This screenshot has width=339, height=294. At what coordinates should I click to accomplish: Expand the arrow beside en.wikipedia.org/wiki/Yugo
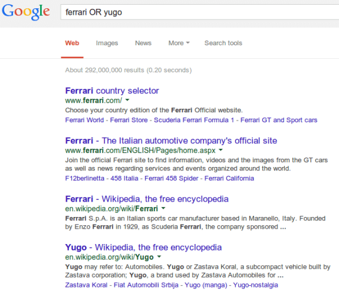tap(159, 256)
